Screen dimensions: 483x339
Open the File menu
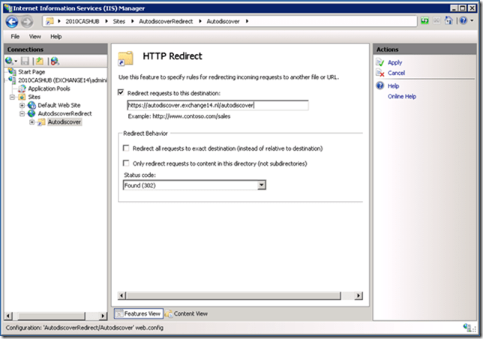[x=15, y=36]
